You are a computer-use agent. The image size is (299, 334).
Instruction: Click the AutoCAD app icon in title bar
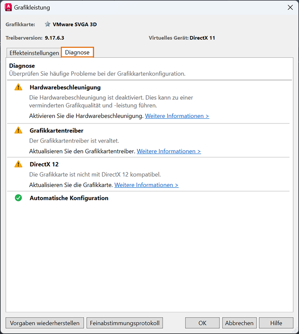tap(8, 7)
